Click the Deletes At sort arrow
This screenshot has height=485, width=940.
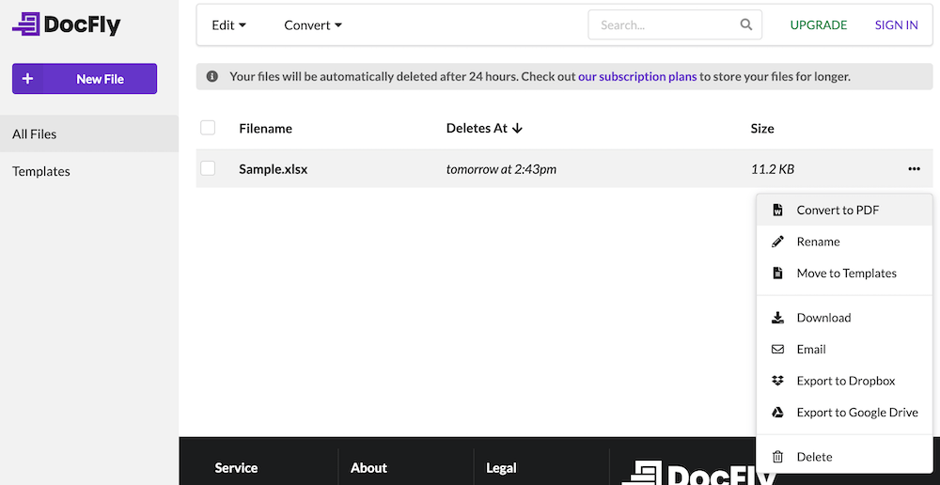coord(517,128)
